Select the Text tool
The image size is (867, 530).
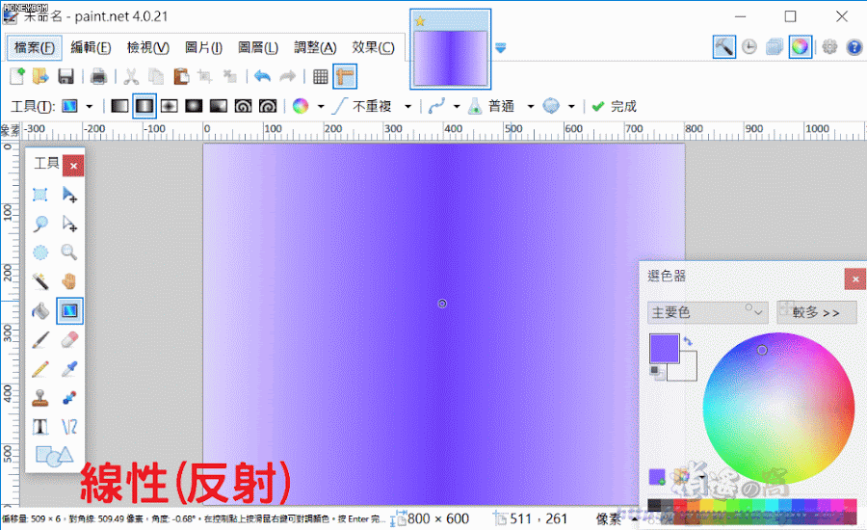tap(39, 427)
